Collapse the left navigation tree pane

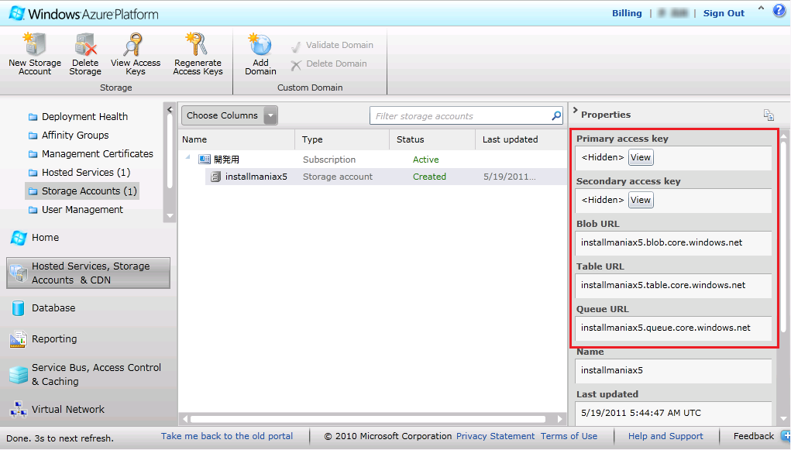[170, 109]
